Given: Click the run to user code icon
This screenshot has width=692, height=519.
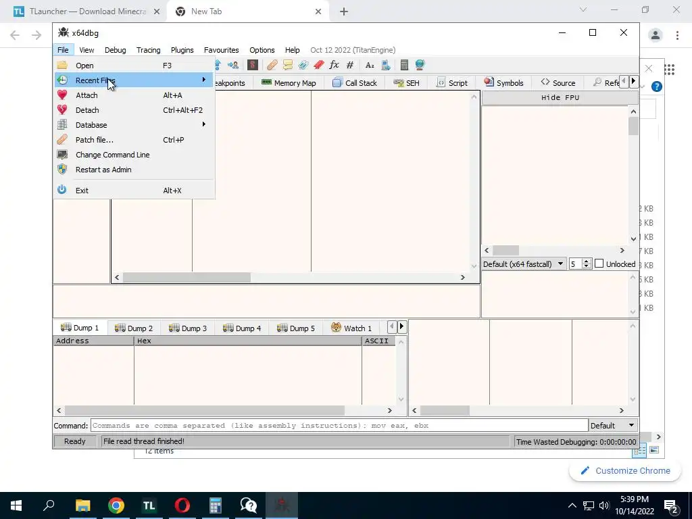Looking at the screenshot, I should [x=233, y=66].
